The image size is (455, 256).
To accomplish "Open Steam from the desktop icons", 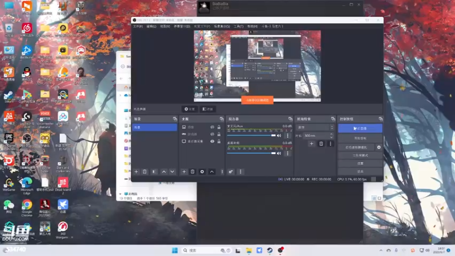I will pos(9,97).
